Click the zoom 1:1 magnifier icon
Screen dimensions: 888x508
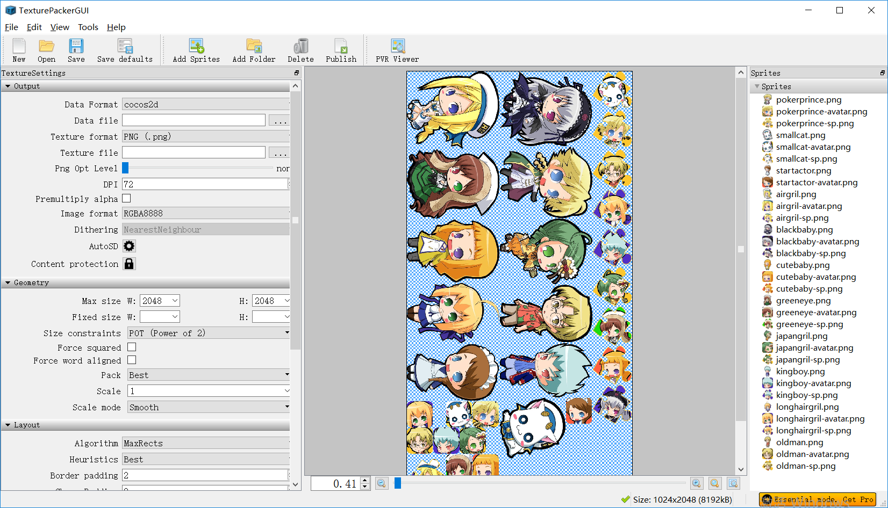coord(715,483)
